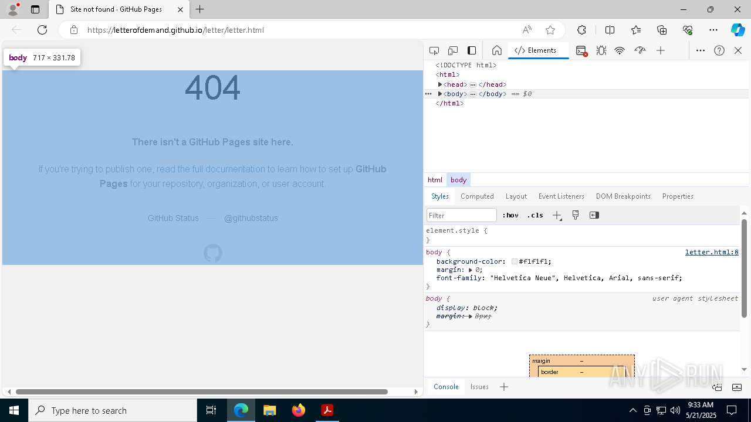View site information lock icon

coord(73,30)
